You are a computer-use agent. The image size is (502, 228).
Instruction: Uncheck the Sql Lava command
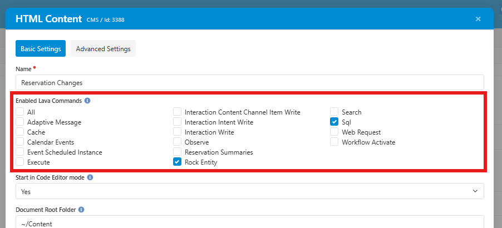(x=334, y=122)
